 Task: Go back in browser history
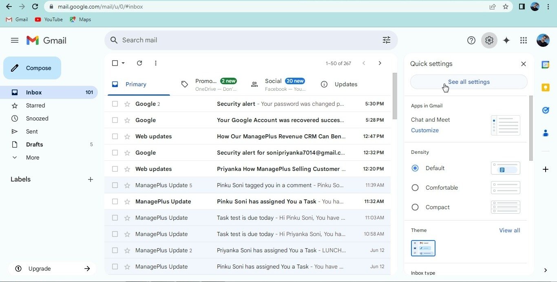pos(9,7)
